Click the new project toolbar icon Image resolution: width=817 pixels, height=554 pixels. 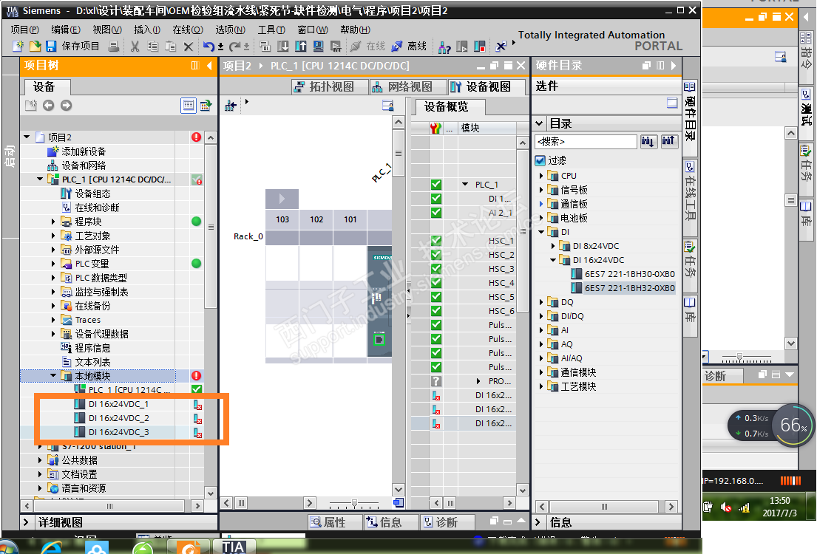point(18,47)
